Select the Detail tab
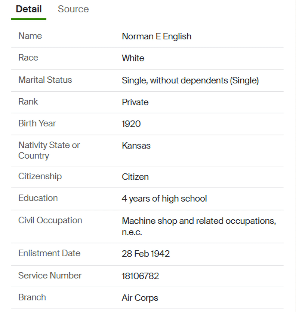 click(x=29, y=9)
